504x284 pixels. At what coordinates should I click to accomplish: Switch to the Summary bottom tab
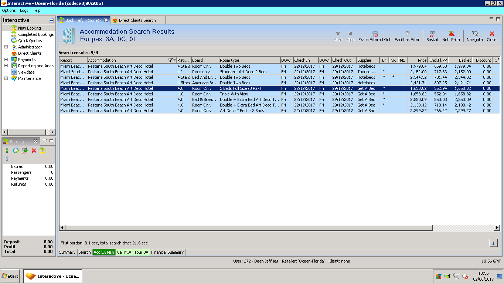[67, 252]
